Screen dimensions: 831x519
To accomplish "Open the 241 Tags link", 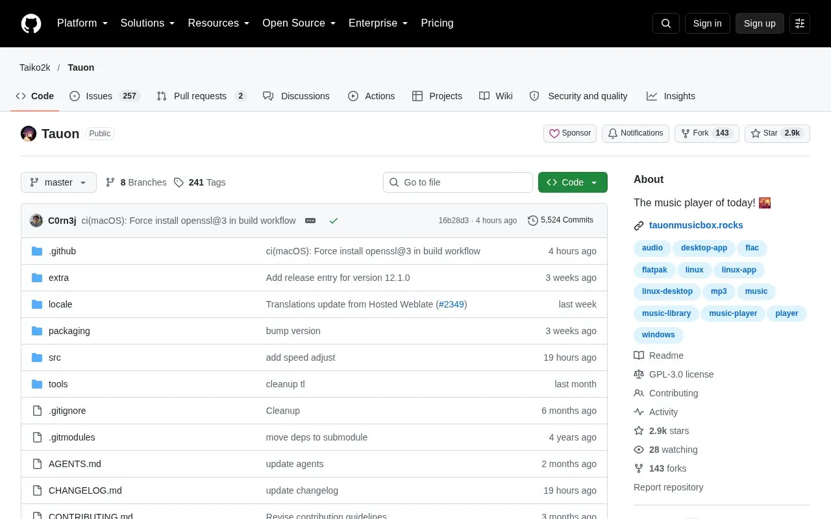I will (200, 182).
